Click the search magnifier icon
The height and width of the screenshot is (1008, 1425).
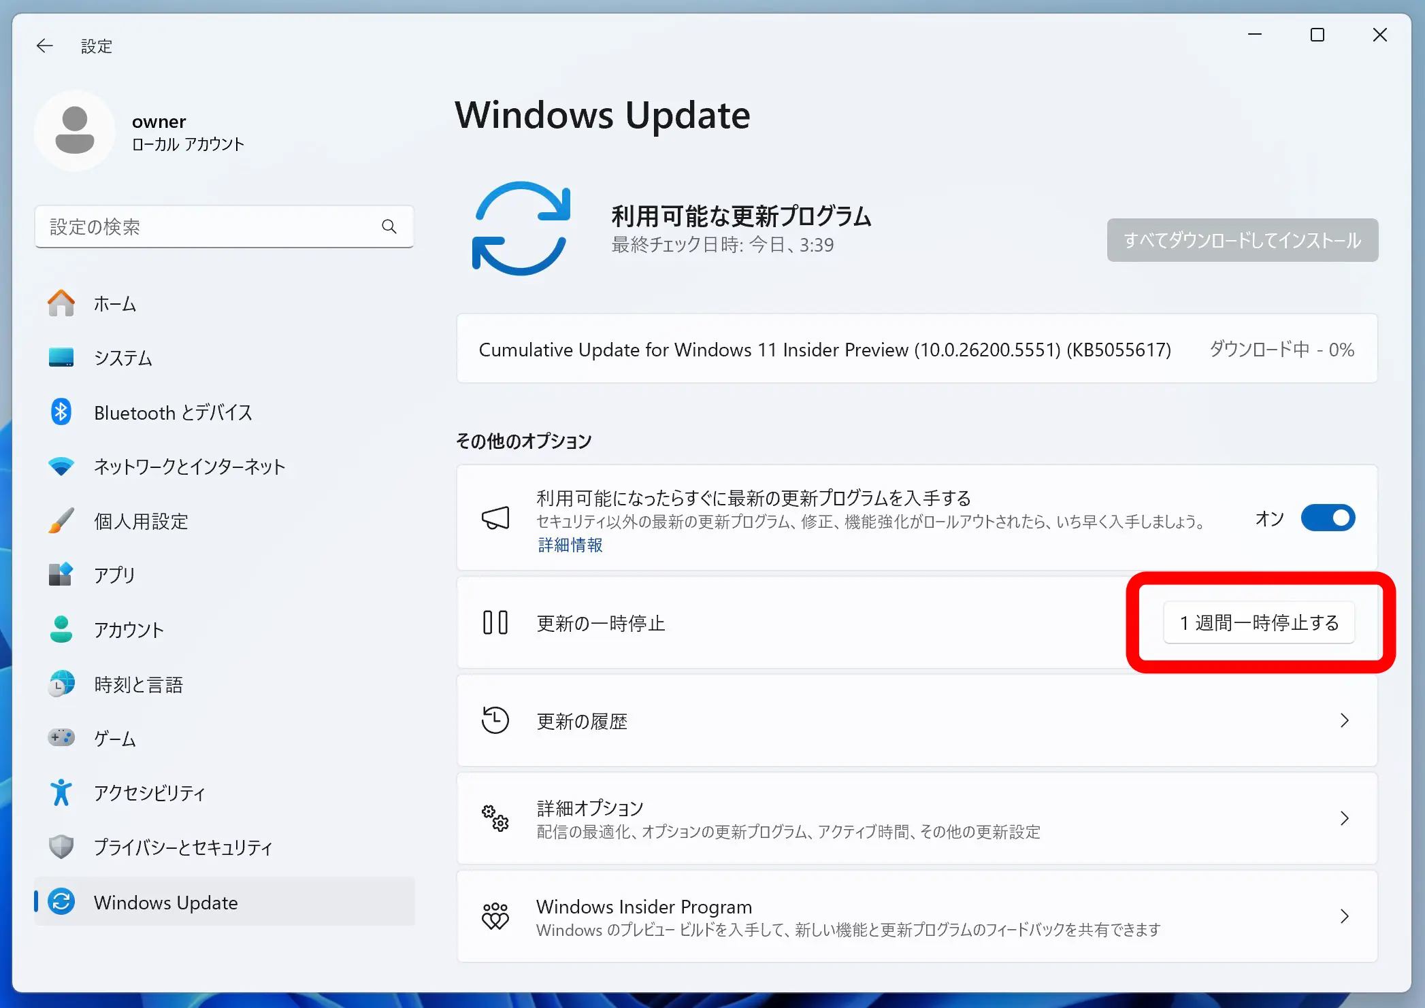(389, 226)
